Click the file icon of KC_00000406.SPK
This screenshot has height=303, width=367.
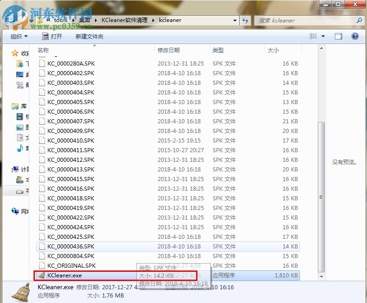(42, 112)
